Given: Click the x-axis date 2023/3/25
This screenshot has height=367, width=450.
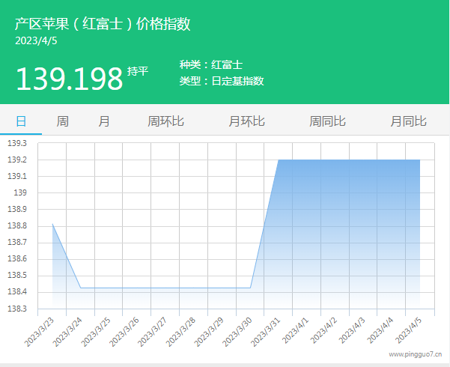Looking at the screenshot, I should click(x=96, y=333).
